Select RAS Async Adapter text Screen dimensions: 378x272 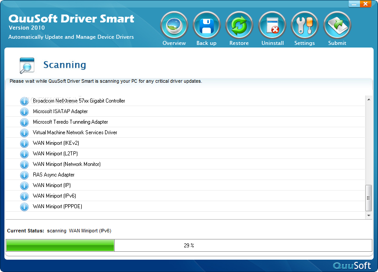tap(54, 175)
